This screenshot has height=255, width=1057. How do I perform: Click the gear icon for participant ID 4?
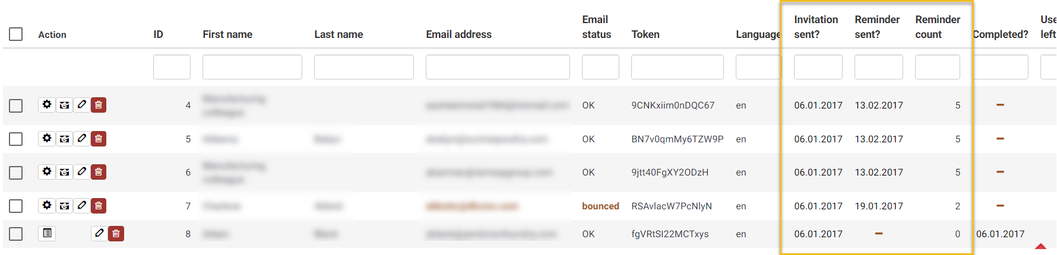point(47,105)
